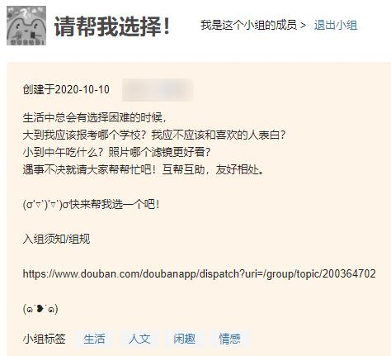Click the 快来帮我选一个吧 kaomoji line
This screenshot has height=356, width=391.
pyautogui.click(x=91, y=204)
